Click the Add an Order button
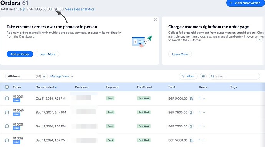 [20, 54]
